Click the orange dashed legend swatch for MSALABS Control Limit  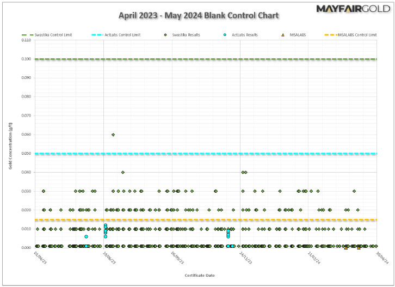pos(331,35)
